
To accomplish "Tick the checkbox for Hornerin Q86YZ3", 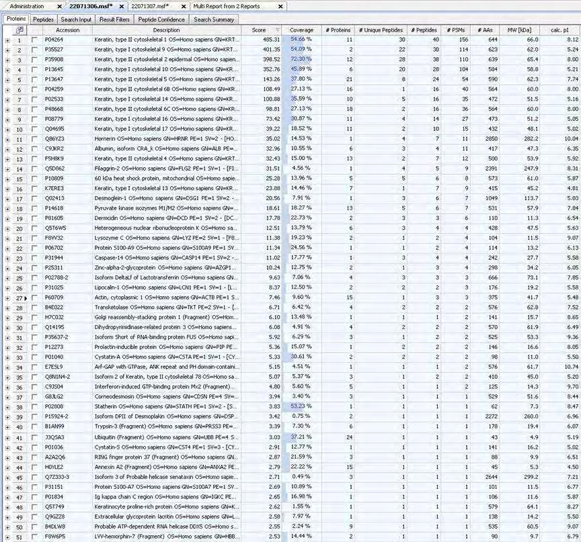I will coord(34,139).
